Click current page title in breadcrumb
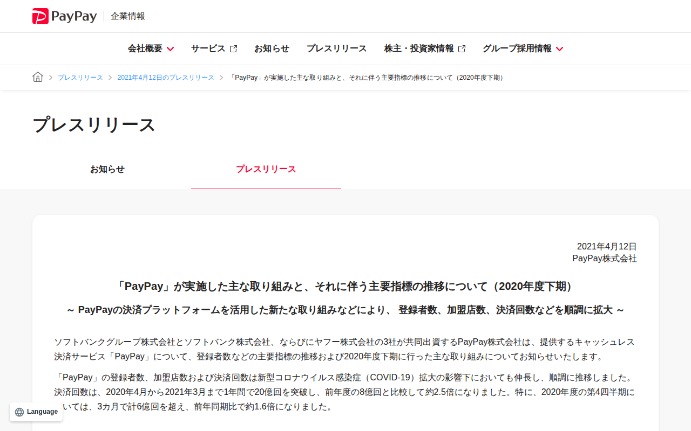Viewport: 691px width, 431px height. pyautogui.click(x=368, y=78)
